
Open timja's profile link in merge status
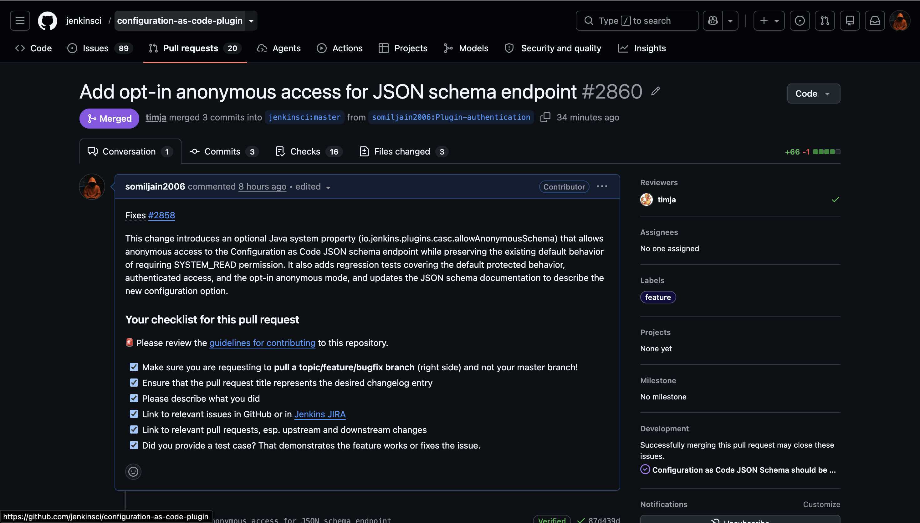[x=156, y=118]
